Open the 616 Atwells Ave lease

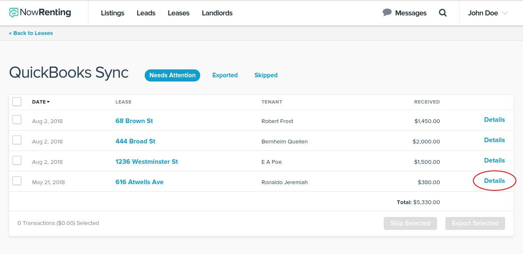tap(139, 182)
